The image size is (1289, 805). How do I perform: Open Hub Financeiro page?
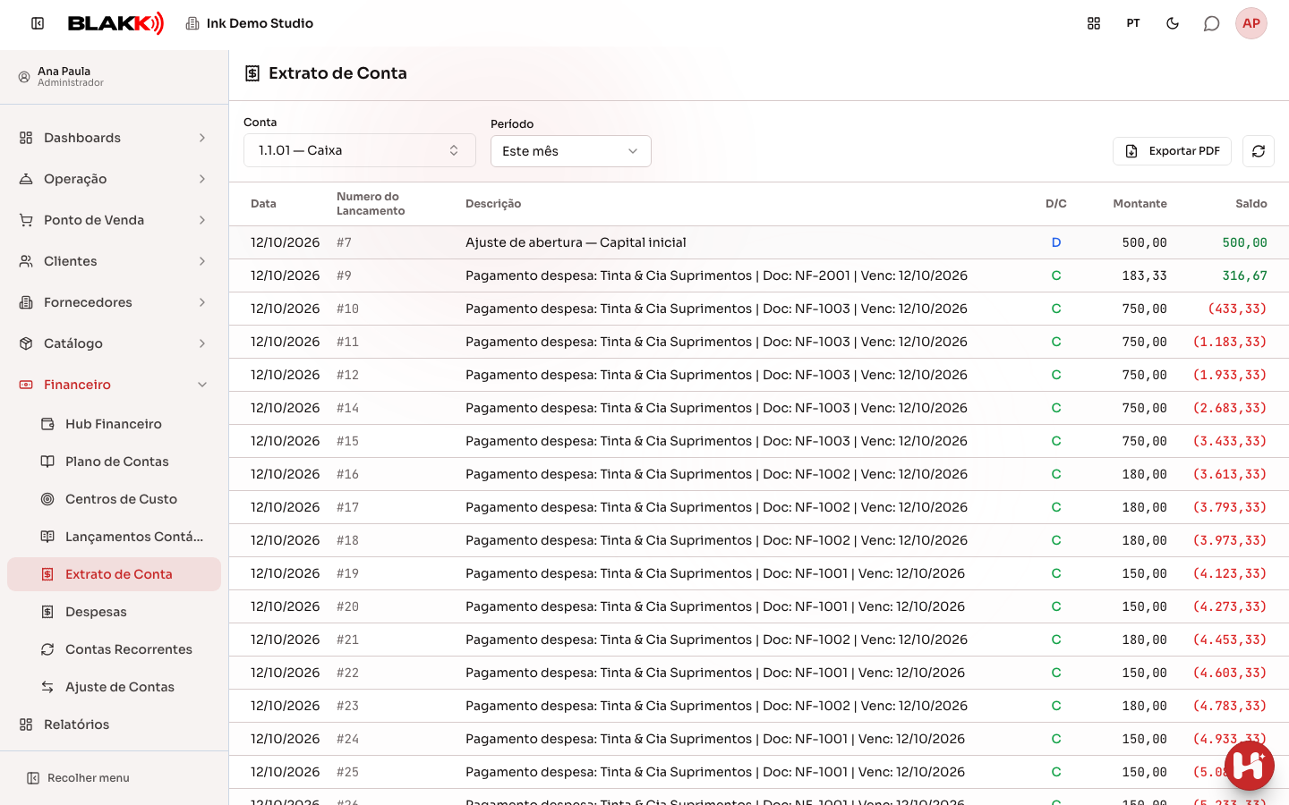(x=114, y=424)
